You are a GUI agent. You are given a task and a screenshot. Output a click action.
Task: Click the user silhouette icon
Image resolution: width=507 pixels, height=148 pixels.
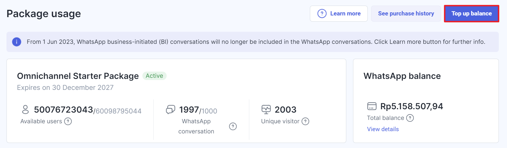click(25, 110)
